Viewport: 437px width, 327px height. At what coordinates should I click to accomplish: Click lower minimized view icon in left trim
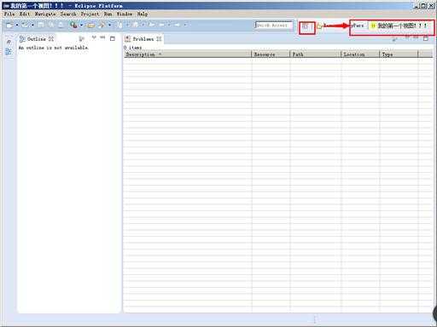9,51
